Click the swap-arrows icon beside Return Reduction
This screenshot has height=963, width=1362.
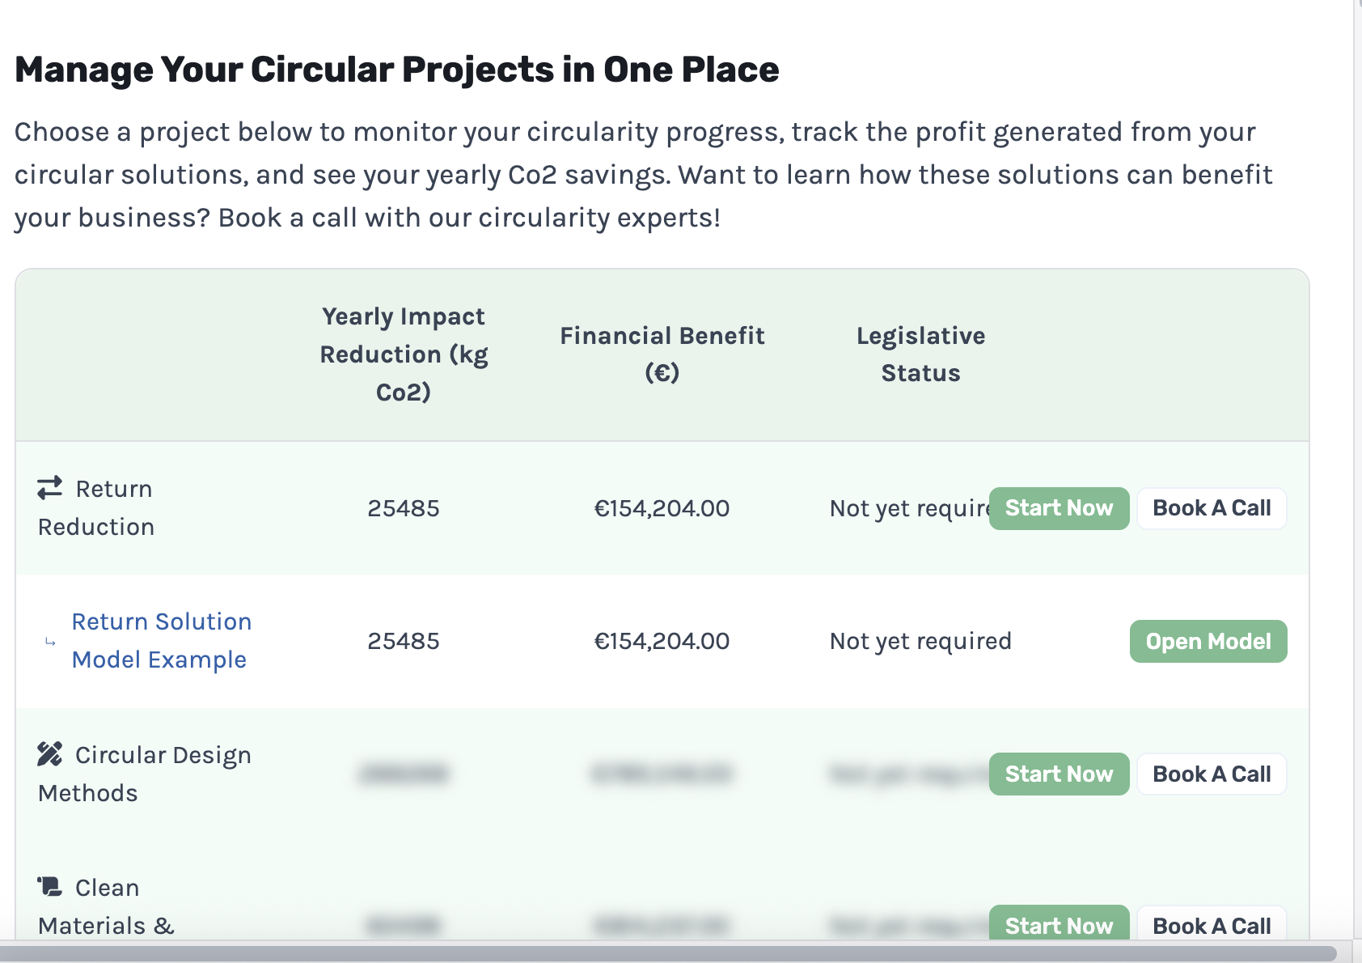(49, 487)
